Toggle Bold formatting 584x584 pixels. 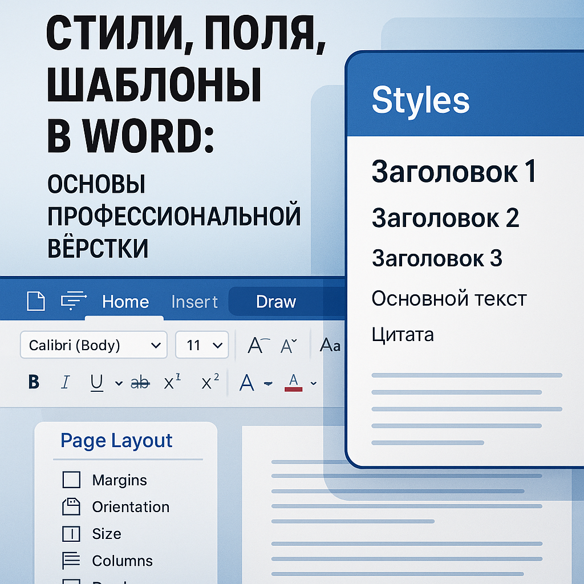click(x=34, y=382)
